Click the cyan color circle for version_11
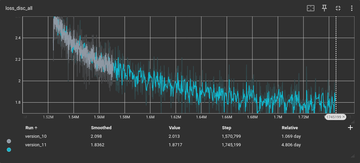The width and height of the screenshot is (360, 163). click(9, 149)
